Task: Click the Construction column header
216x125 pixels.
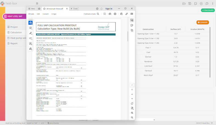Action: point(148,29)
